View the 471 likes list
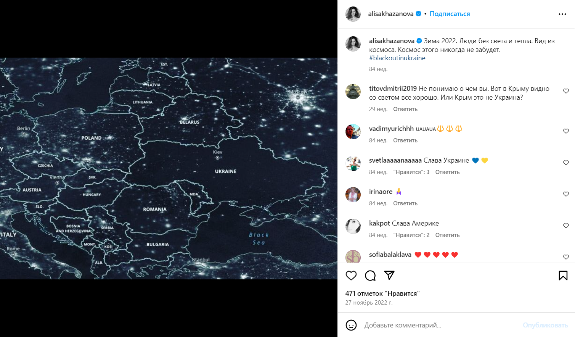The width and height of the screenshot is (575, 337). pos(382,293)
